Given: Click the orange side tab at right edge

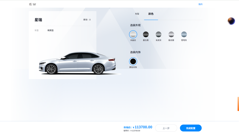Looking at the screenshot, I should (x=238, y=104).
